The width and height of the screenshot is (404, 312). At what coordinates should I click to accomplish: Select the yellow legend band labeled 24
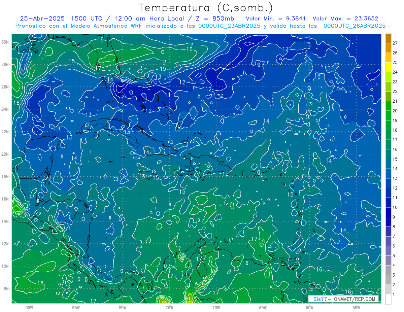[388, 67]
